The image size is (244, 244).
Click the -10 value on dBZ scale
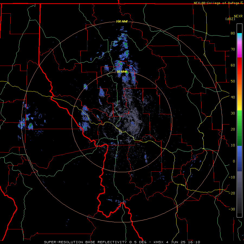pyautogui.click(x=232, y=177)
